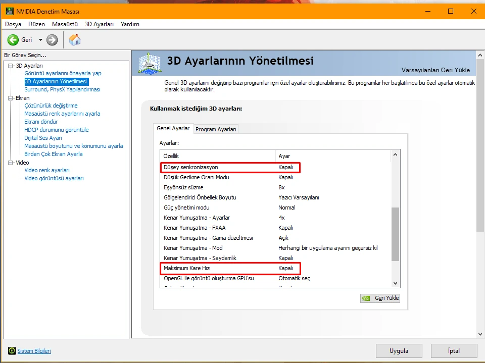Collapse the Video tree node
Image resolution: width=485 pixels, height=363 pixels.
(11, 163)
